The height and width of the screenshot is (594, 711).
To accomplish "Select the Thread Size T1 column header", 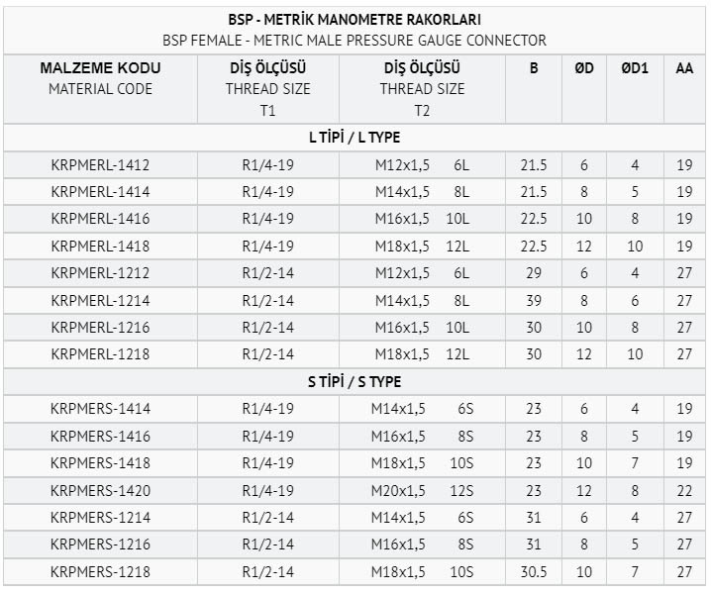I will tap(267, 88).
